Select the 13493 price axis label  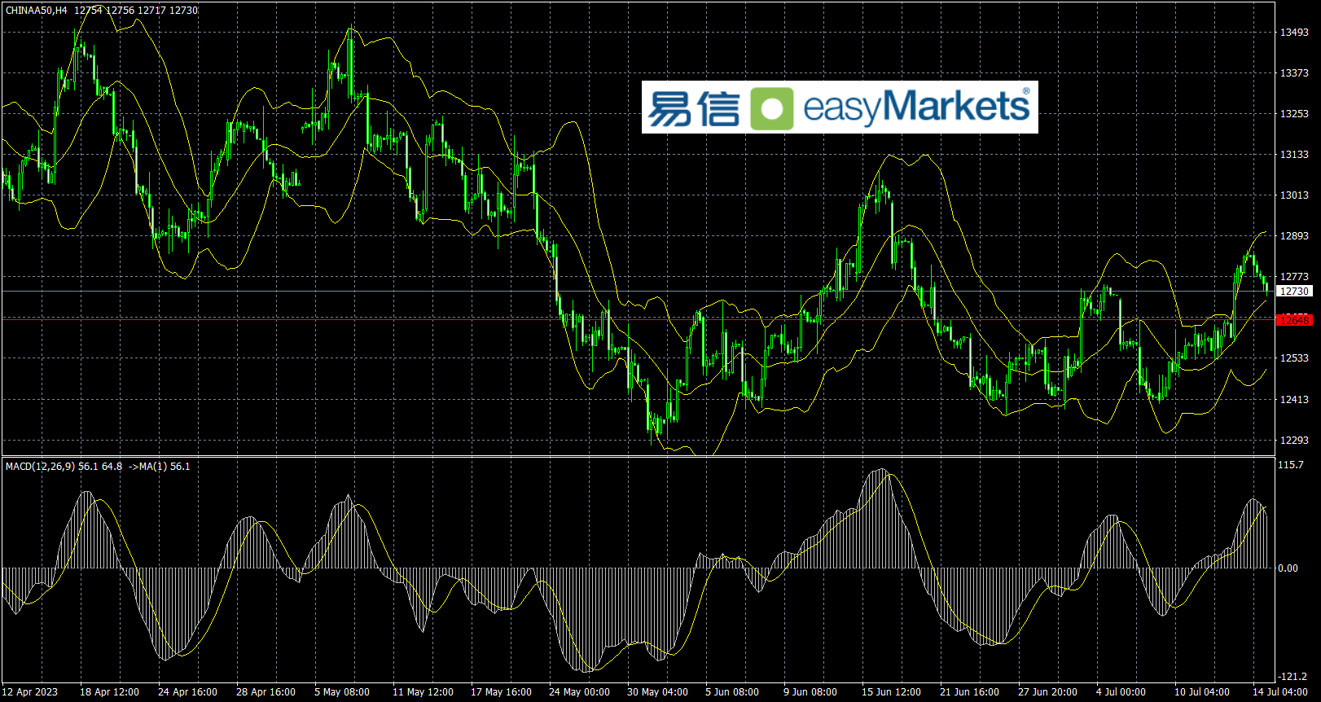point(1294,33)
